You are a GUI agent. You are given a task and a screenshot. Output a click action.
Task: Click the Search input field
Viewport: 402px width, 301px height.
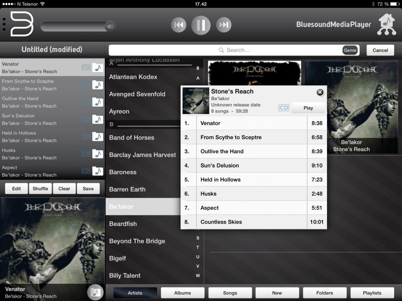pyautogui.click(x=234, y=50)
